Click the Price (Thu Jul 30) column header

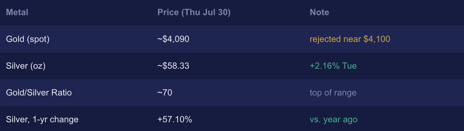tap(194, 12)
